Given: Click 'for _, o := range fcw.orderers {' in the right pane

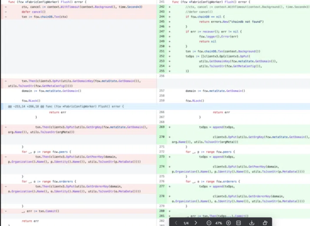Looking at the screenshot, I should click(213, 182).
